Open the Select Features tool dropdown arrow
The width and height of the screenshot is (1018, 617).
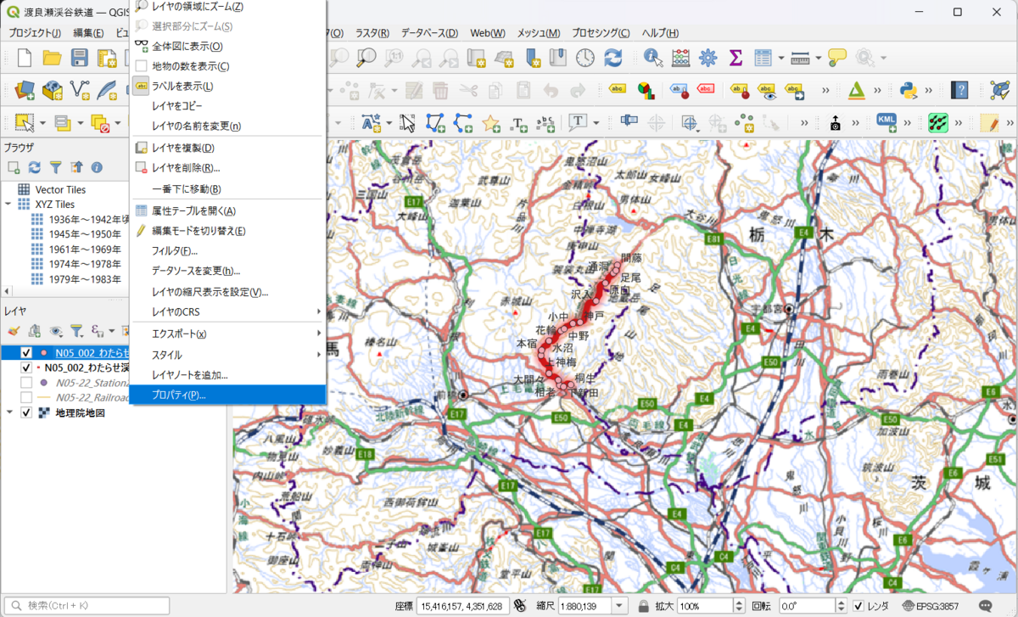pos(43,123)
